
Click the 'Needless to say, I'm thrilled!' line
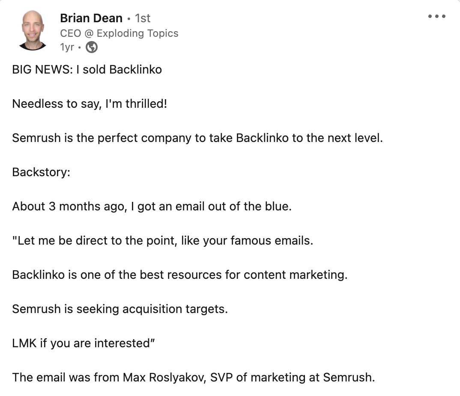(x=90, y=104)
